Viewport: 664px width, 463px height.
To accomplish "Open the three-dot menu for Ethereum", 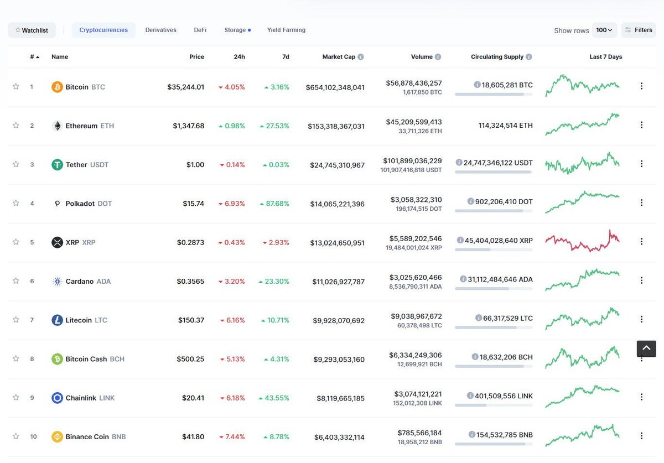I will pos(641,125).
